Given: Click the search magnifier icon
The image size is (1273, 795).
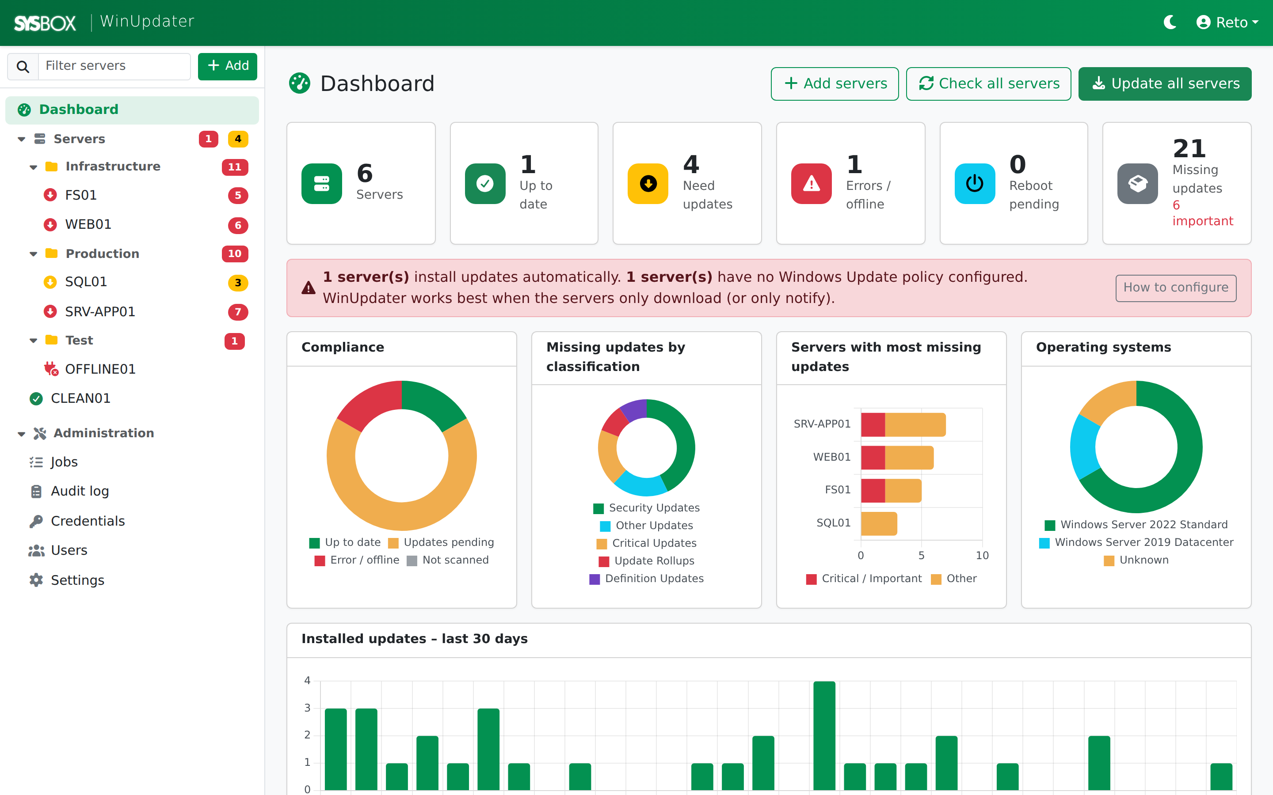Looking at the screenshot, I should [23, 66].
